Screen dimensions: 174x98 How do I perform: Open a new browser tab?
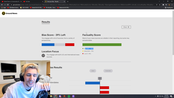click(68, 2)
